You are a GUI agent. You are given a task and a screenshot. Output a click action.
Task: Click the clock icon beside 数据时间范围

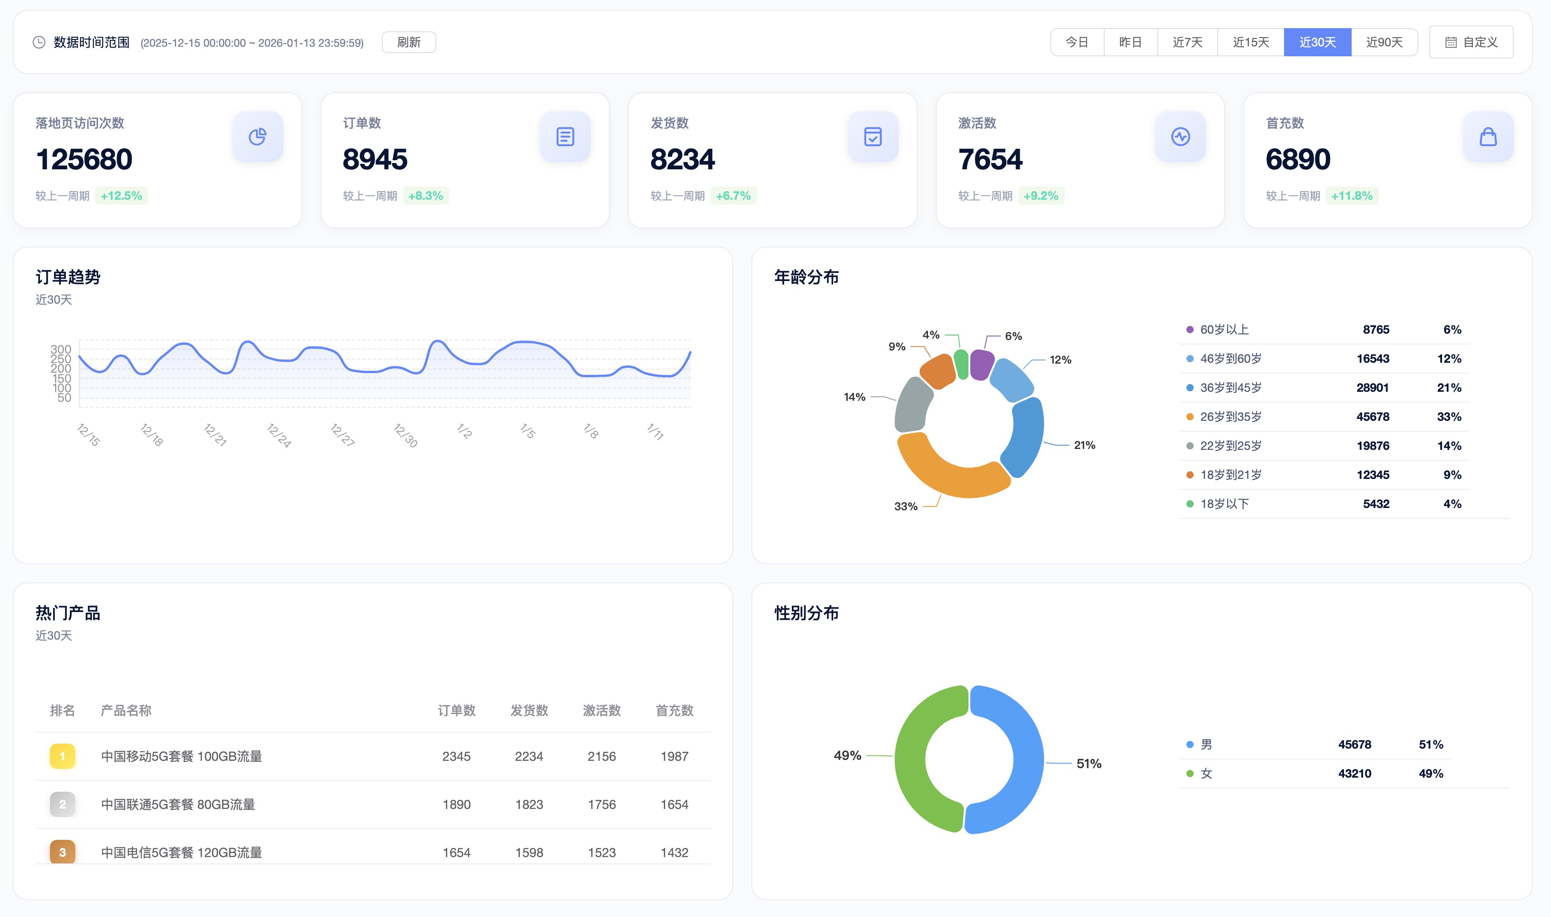(x=39, y=43)
